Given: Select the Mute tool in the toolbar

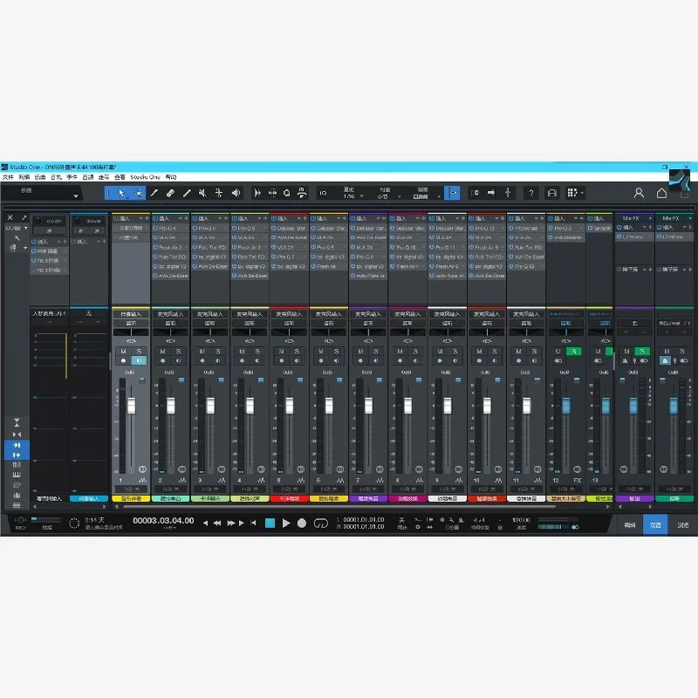Looking at the screenshot, I should coord(202,193).
